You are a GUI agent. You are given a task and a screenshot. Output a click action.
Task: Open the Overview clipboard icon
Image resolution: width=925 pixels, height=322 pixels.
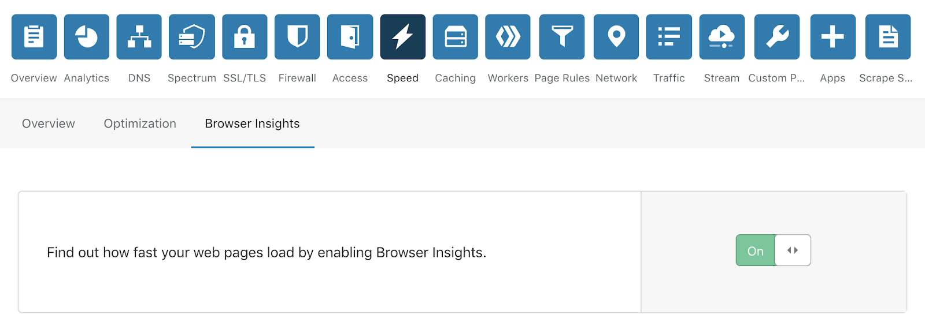coord(34,37)
